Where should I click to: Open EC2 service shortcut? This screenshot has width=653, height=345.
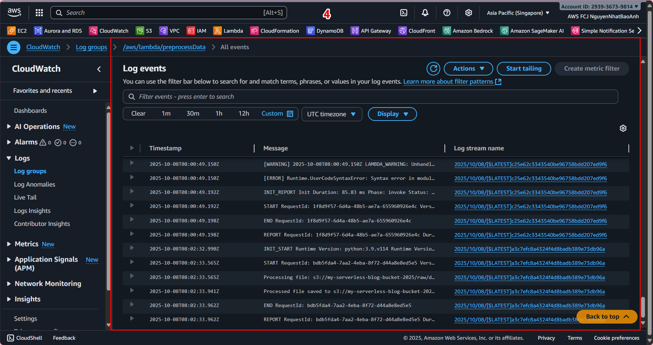[17, 31]
